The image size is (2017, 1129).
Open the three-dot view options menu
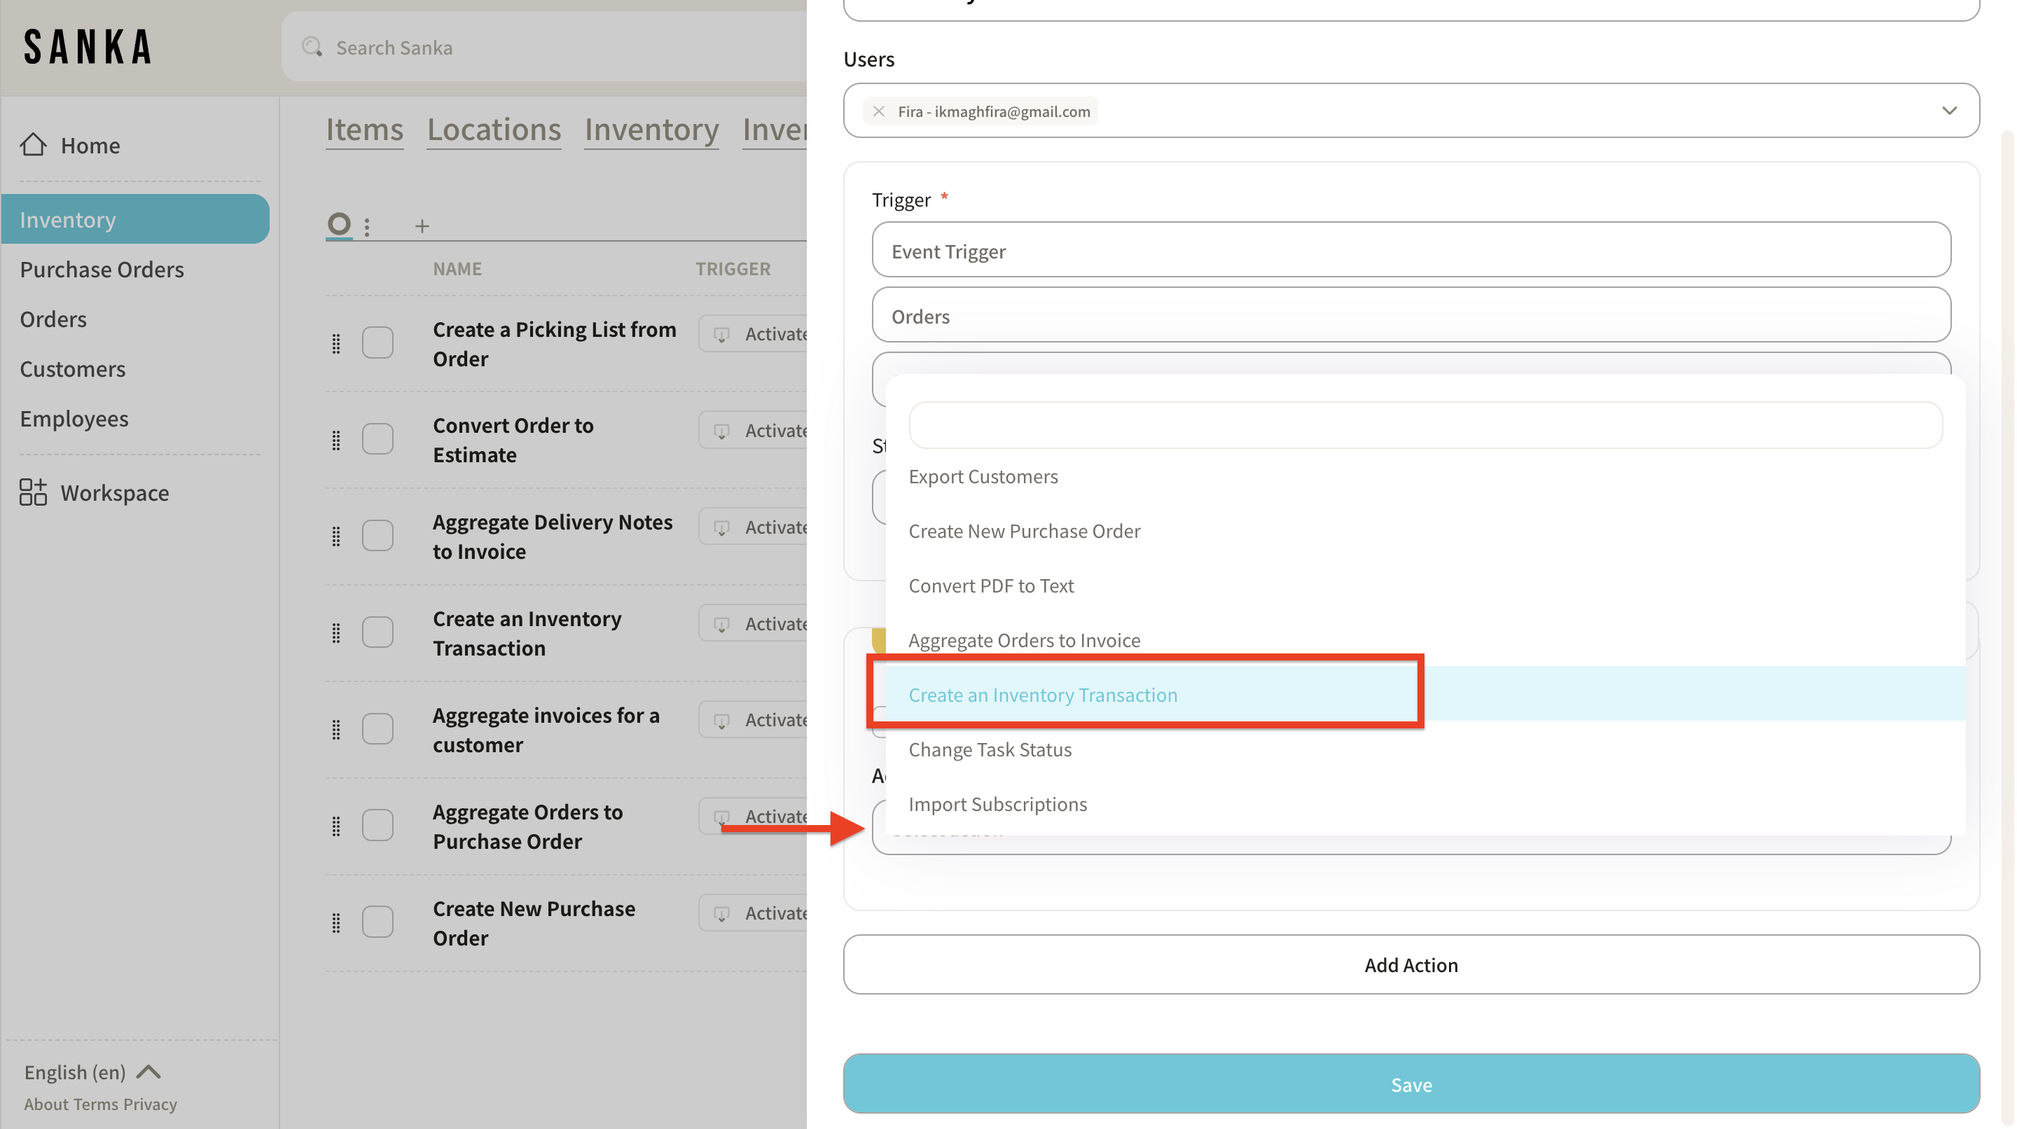pos(367,226)
